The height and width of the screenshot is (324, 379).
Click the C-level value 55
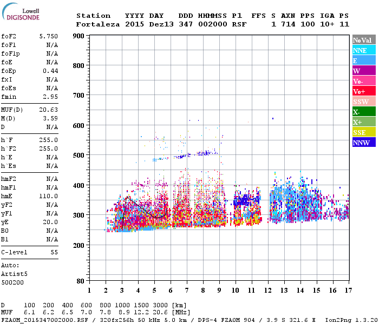[x=54, y=252]
